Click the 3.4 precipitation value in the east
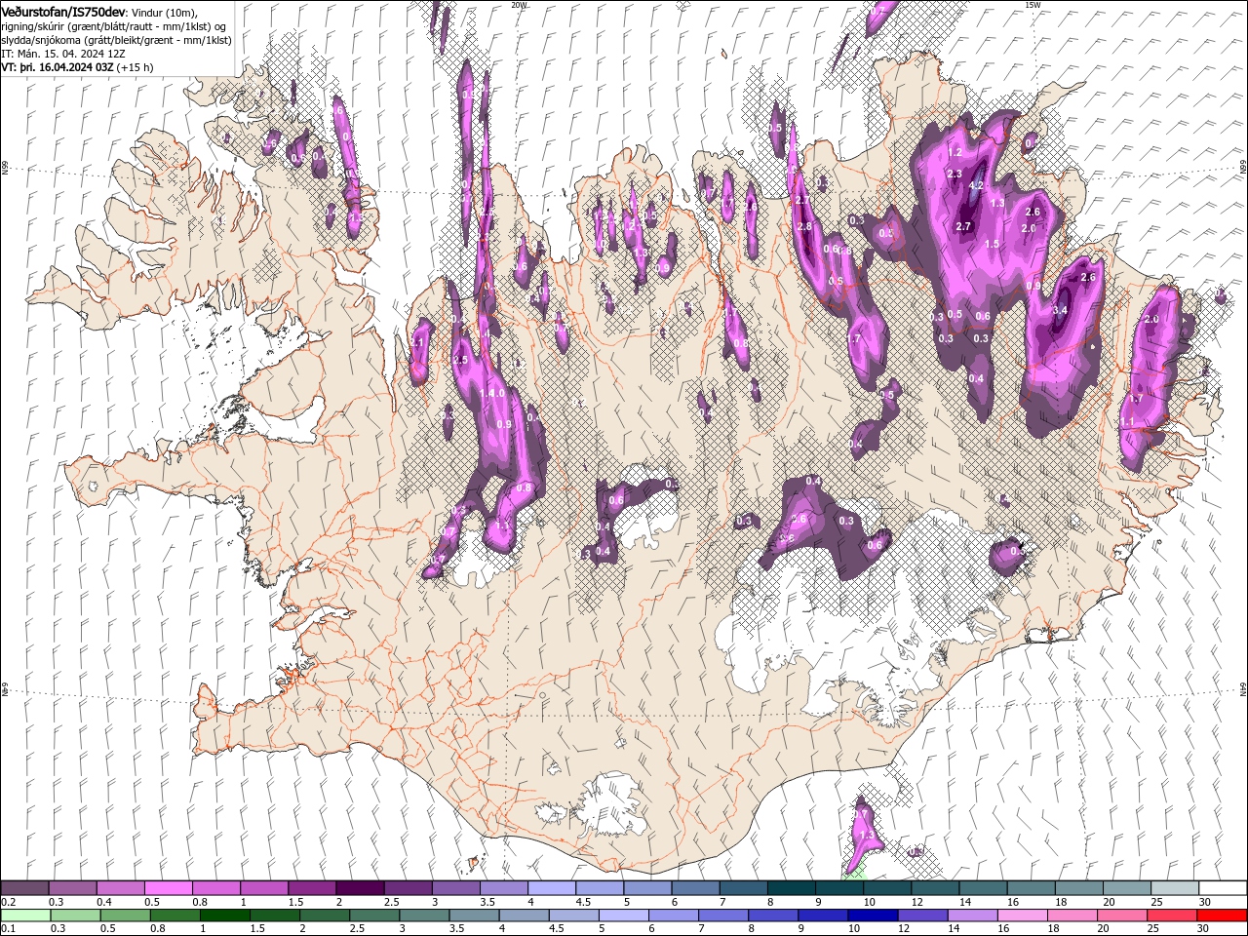Viewport: 1248px width, 936px height. [x=1061, y=310]
